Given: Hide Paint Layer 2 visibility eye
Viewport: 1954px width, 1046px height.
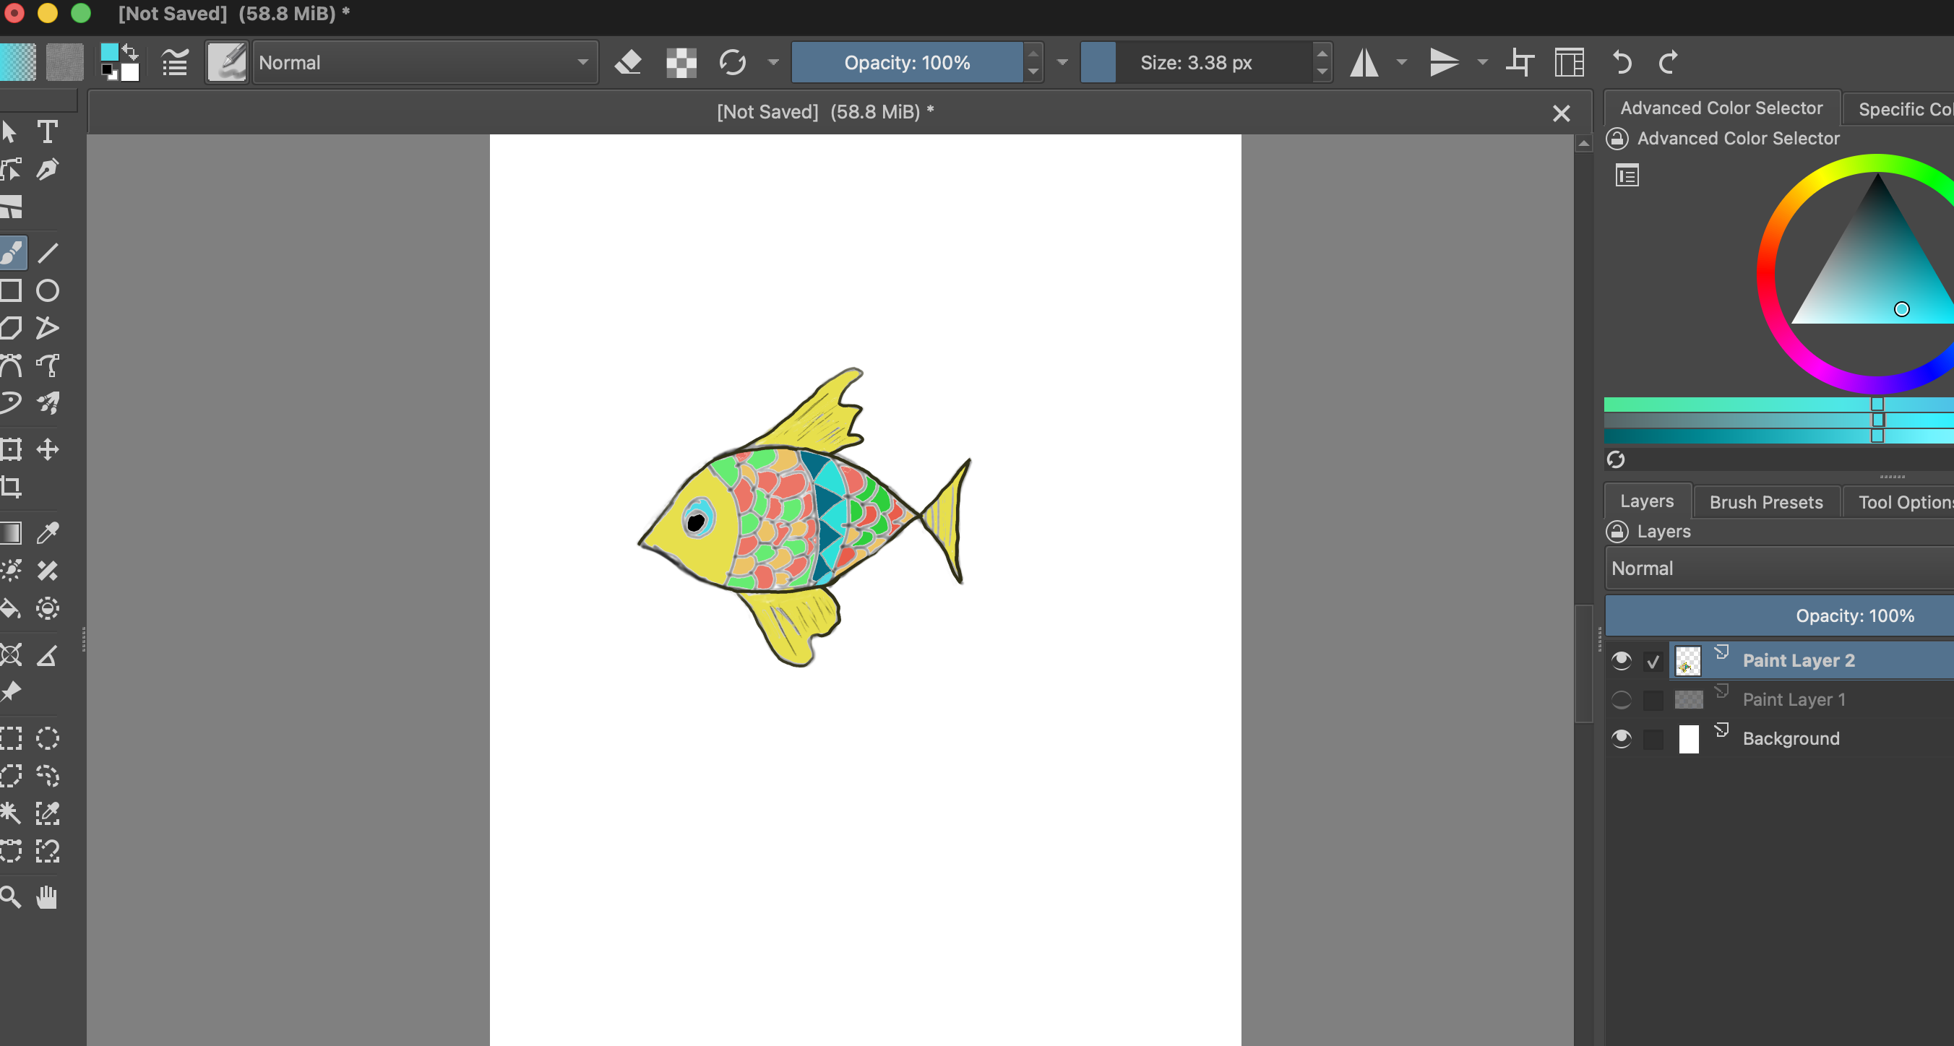Looking at the screenshot, I should pyautogui.click(x=1621, y=660).
